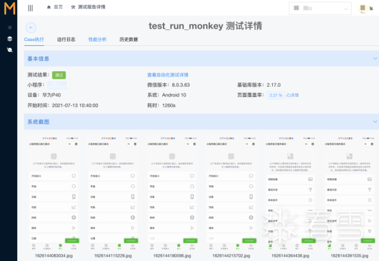Open the project selector dropdown in header

pos(320,8)
